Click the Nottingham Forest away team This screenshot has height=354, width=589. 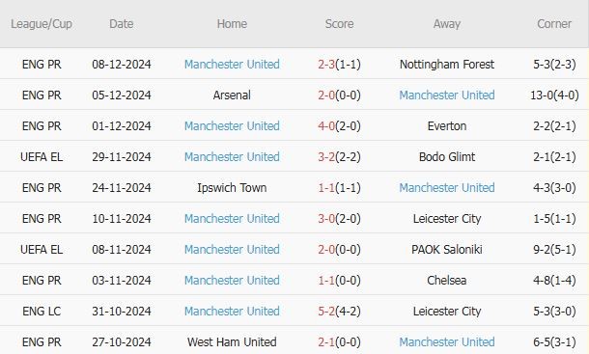click(x=447, y=65)
